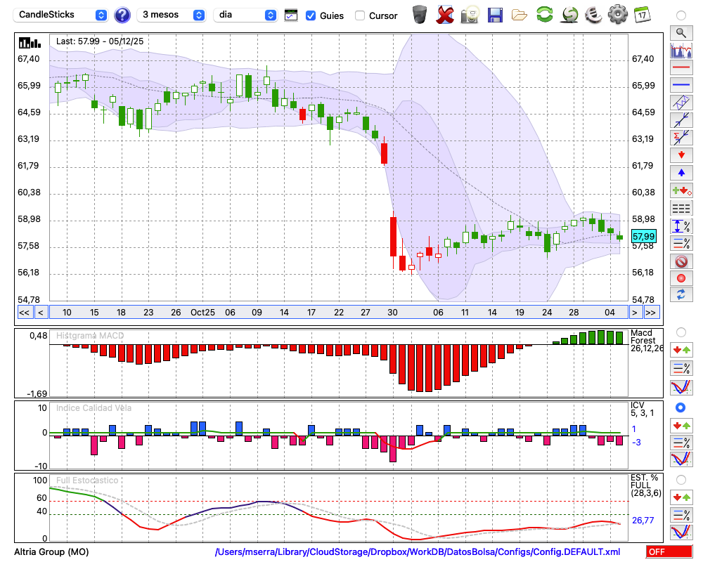Viewport: 703px width, 562px height.
Task: Click the prohibited sign icon in sidebar
Action: (x=681, y=261)
